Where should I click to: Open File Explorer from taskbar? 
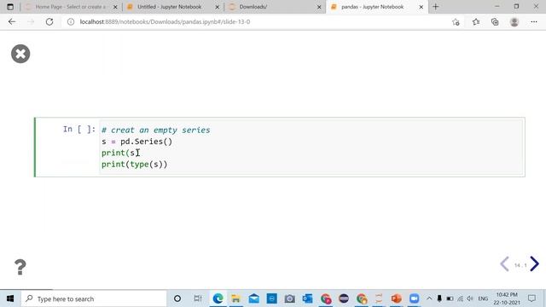click(x=235, y=298)
